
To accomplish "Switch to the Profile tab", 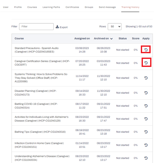I will (18, 7).
